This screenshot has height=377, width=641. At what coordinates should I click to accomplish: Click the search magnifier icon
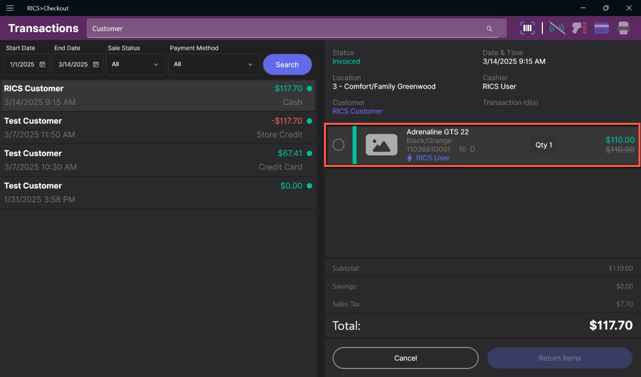pyautogui.click(x=489, y=29)
